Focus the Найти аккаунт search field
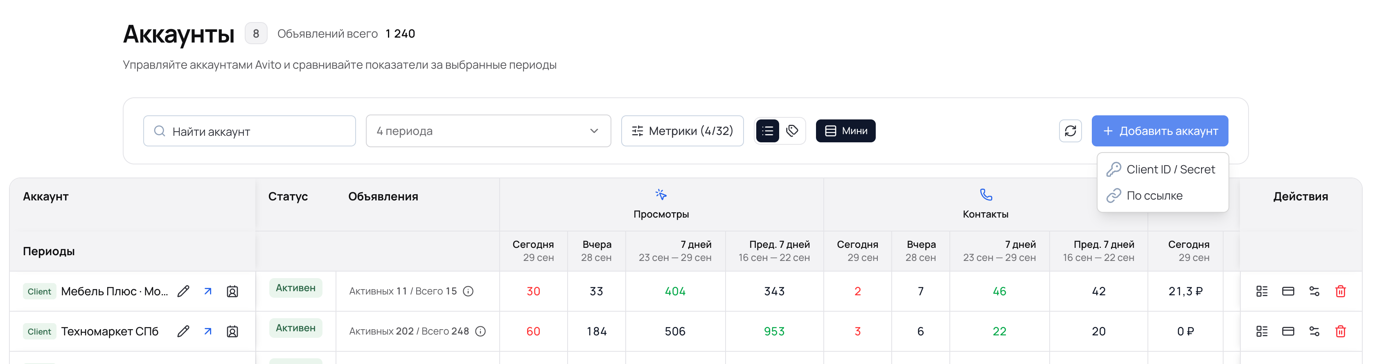Viewport: 1384px width, 364px height. click(249, 131)
